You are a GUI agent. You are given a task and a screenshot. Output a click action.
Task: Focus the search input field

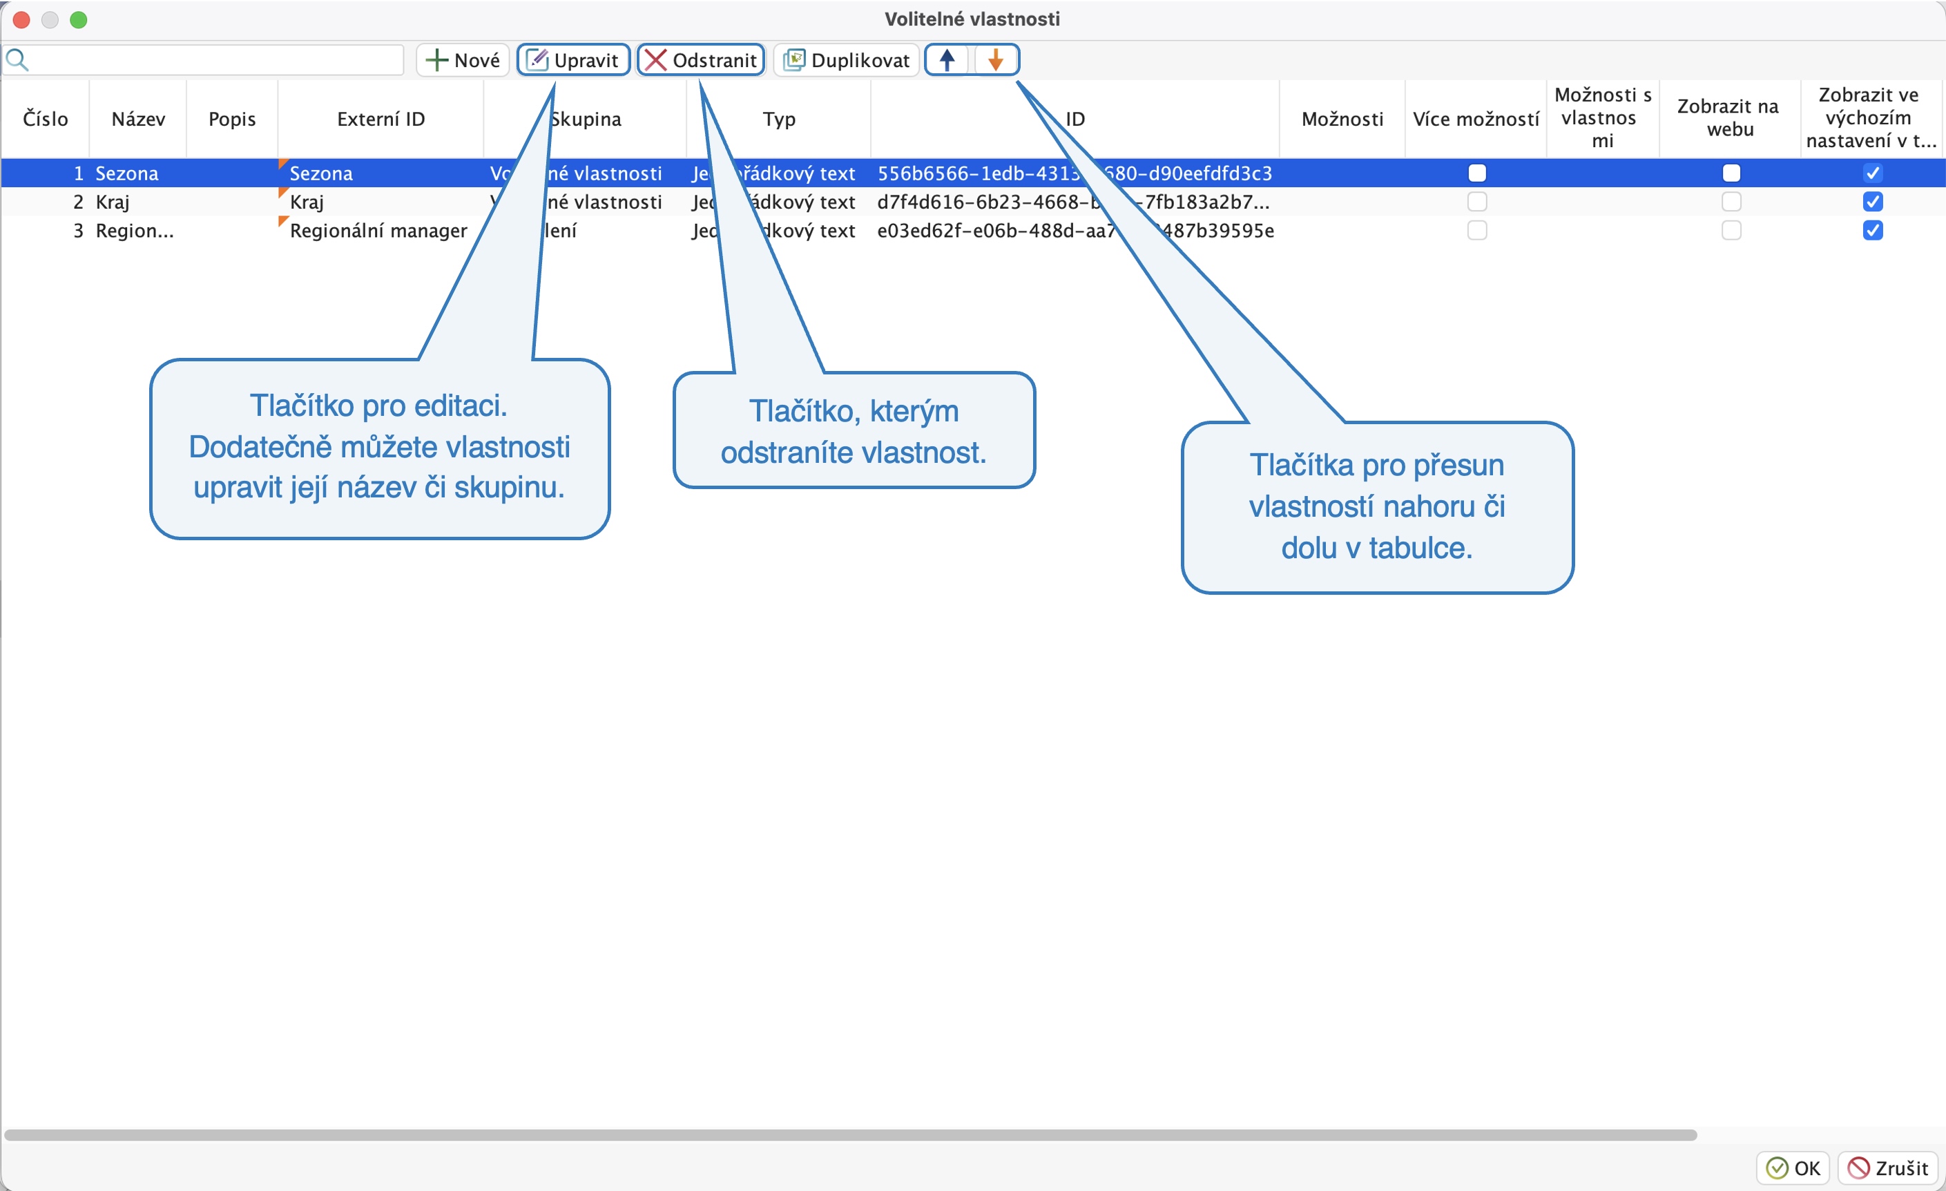click(203, 60)
